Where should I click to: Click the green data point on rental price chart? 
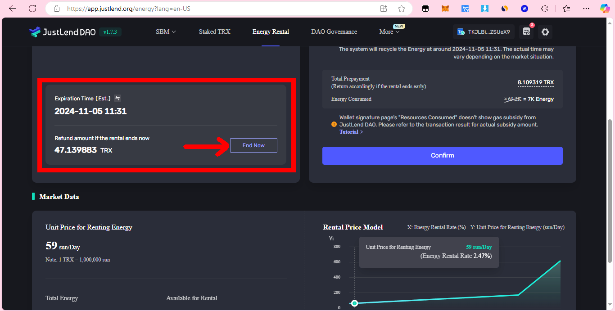pyautogui.click(x=354, y=303)
